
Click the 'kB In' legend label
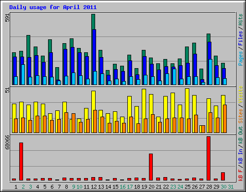click(x=240, y=156)
